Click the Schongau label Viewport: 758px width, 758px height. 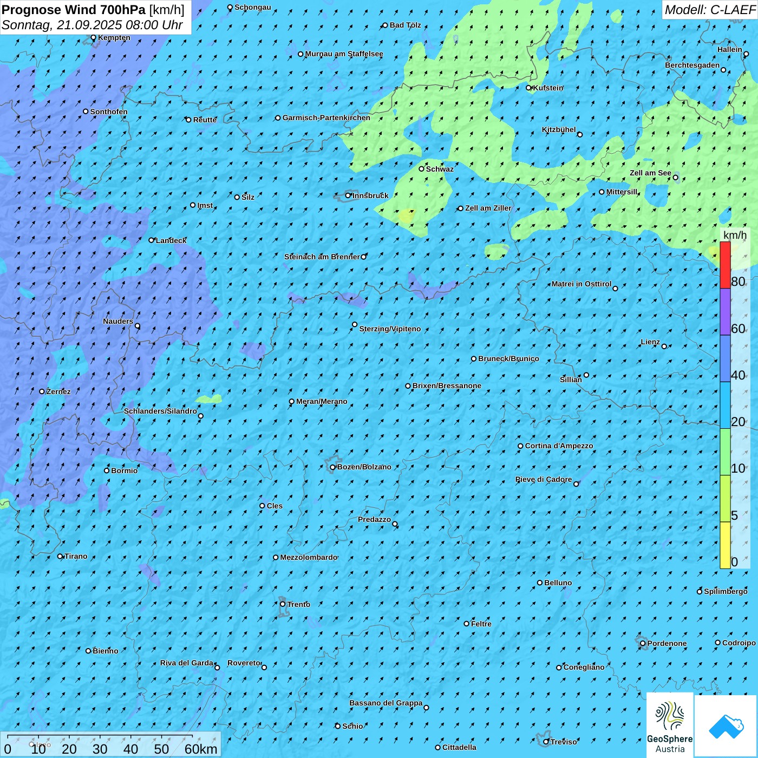[x=253, y=7]
